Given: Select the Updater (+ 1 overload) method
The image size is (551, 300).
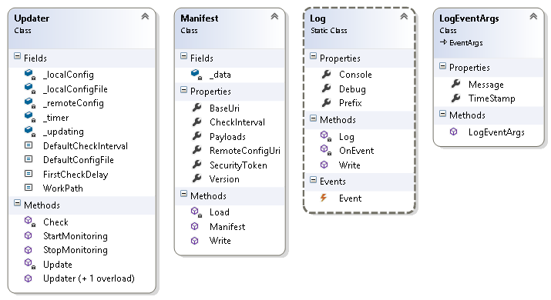Looking at the screenshot, I should point(89,278).
